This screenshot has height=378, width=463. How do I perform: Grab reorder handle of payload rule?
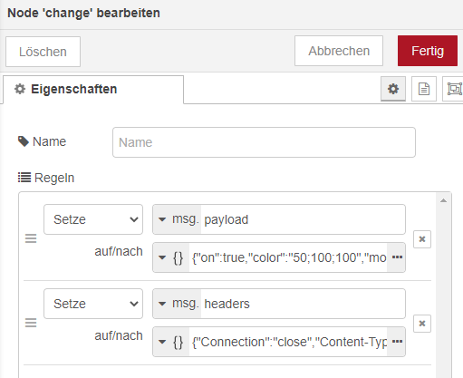coord(31,238)
